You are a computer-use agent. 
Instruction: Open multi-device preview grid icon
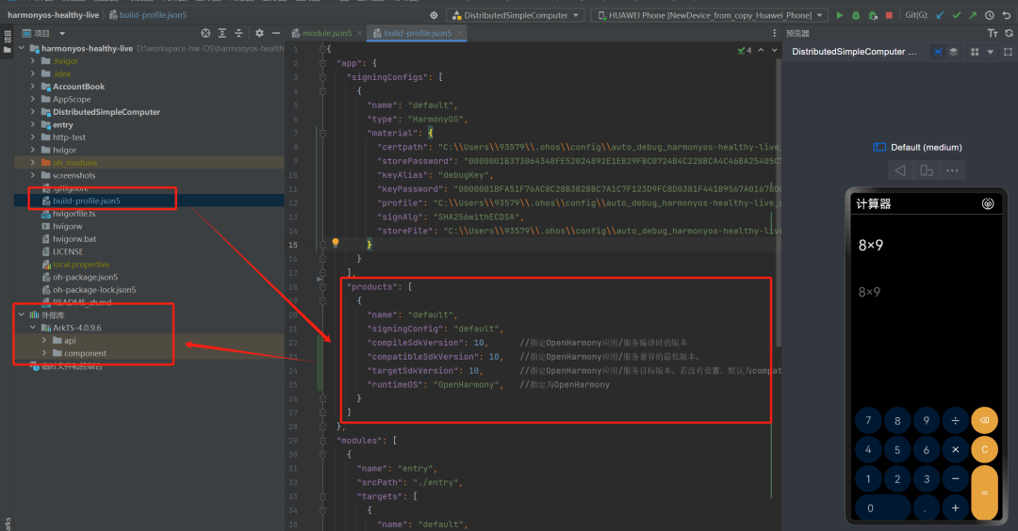coord(975,52)
